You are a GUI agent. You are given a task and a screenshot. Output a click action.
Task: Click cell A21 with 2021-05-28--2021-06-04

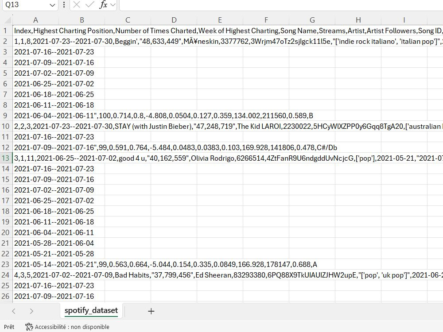pos(35,243)
